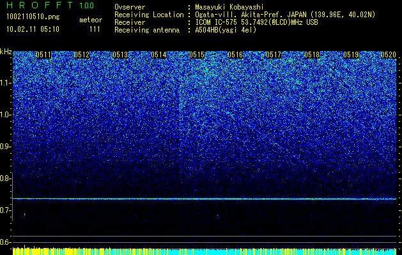Click the 1.0.0 version number

(x=86, y=6)
